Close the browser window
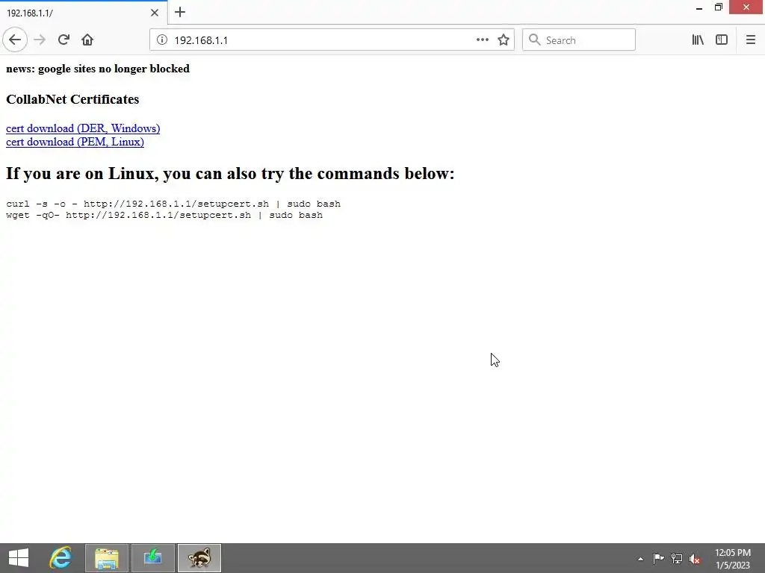Image resolution: width=765 pixels, height=573 pixels. tap(746, 7)
